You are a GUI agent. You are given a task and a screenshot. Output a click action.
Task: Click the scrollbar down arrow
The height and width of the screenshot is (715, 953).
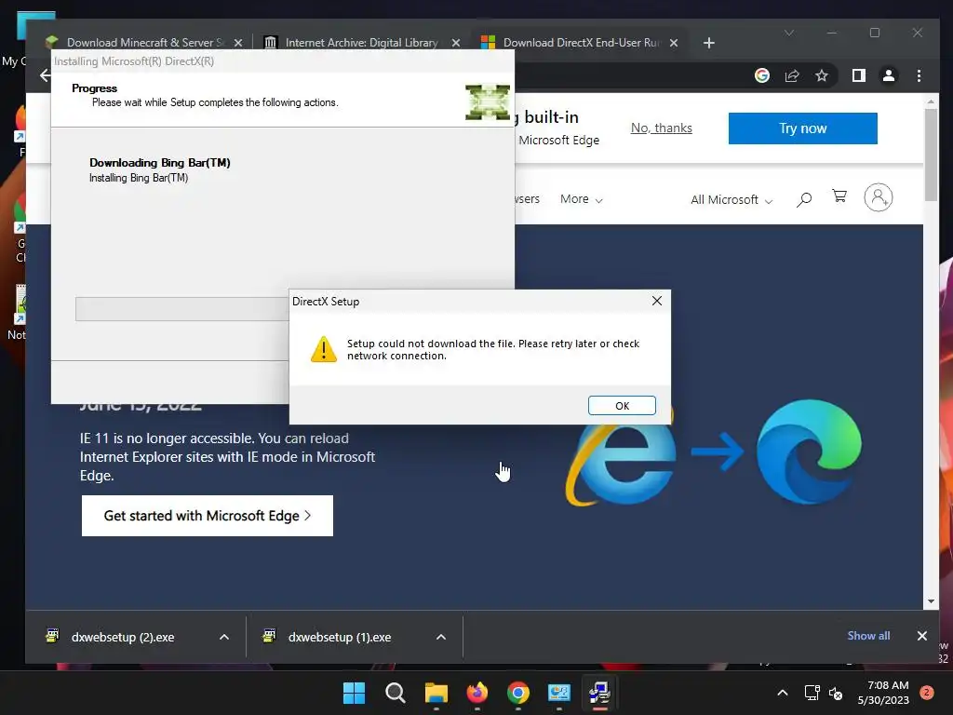[931, 601]
